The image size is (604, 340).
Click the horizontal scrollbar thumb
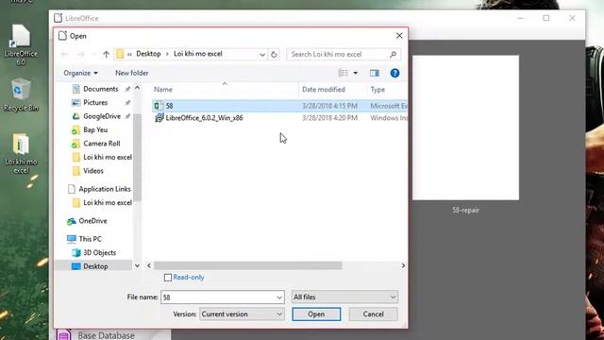(247, 265)
